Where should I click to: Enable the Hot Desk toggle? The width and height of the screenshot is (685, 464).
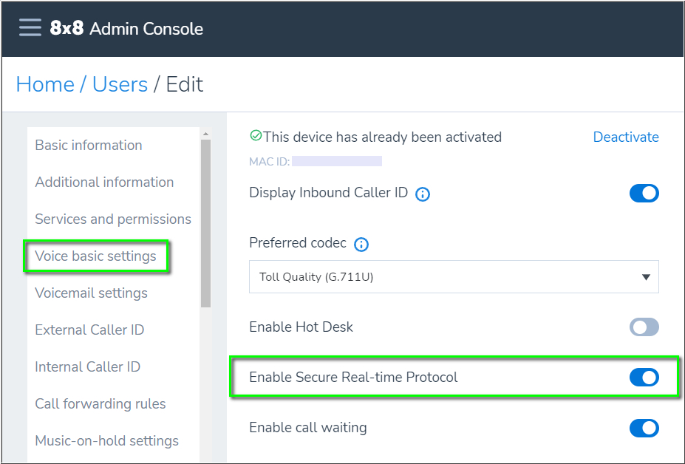[644, 327]
